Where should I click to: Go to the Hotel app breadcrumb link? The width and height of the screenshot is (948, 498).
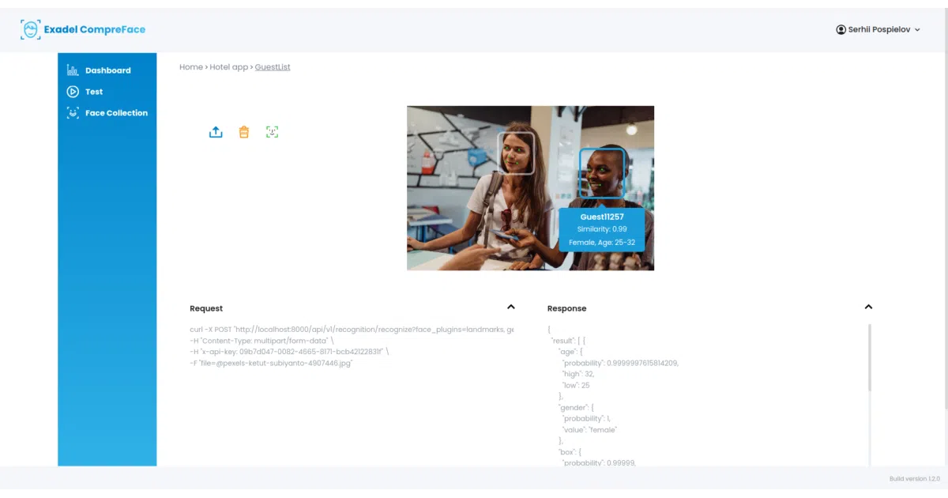[229, 67]
